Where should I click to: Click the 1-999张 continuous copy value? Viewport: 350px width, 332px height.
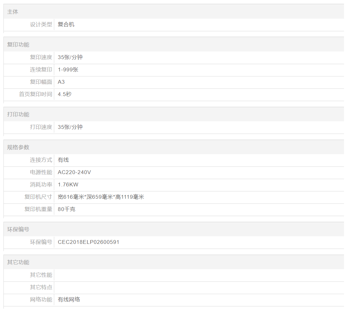[68, 69]
